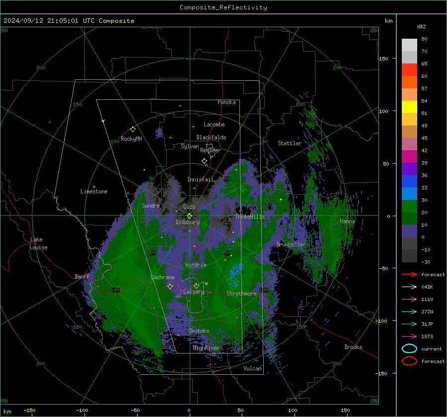This screenshot has height=417, width=447.
Task: Click the yellow diamond marker near RockyMH
Action: (133, 129)
